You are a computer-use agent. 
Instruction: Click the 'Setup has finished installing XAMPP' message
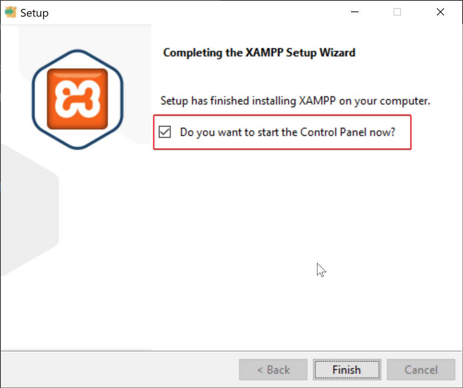coord(295,101)
